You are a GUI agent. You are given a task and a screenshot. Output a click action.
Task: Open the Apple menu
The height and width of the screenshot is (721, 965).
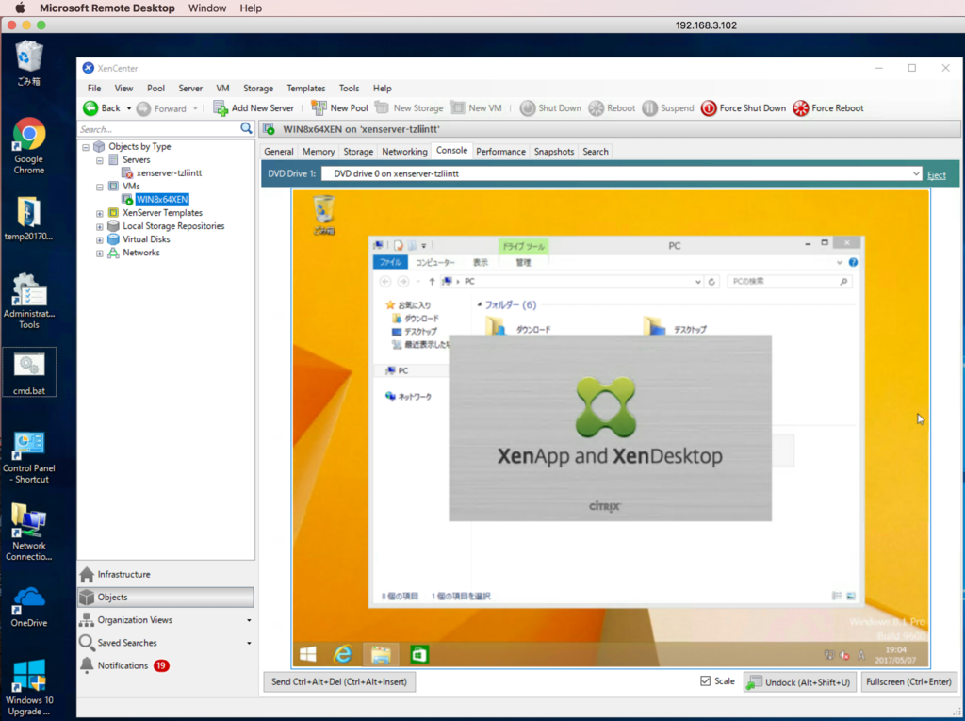20,8
